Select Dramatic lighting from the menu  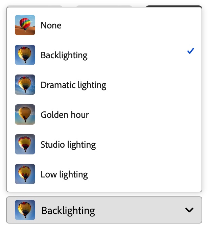(104, 85)
